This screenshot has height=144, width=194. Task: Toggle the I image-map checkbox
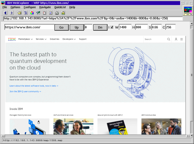click(112, 27)
